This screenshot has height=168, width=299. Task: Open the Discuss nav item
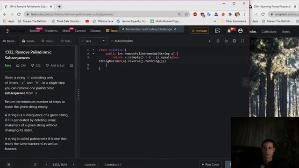point(95,31)
